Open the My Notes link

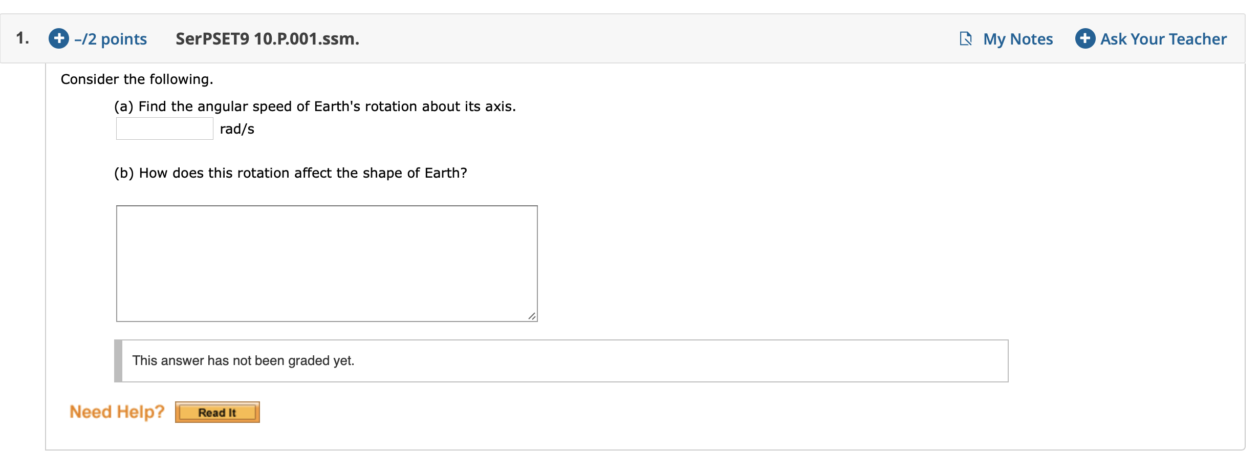tap(1018, 39)
